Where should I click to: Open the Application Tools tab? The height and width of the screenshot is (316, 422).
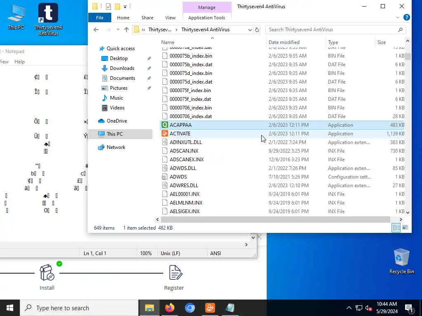(206, 17)
